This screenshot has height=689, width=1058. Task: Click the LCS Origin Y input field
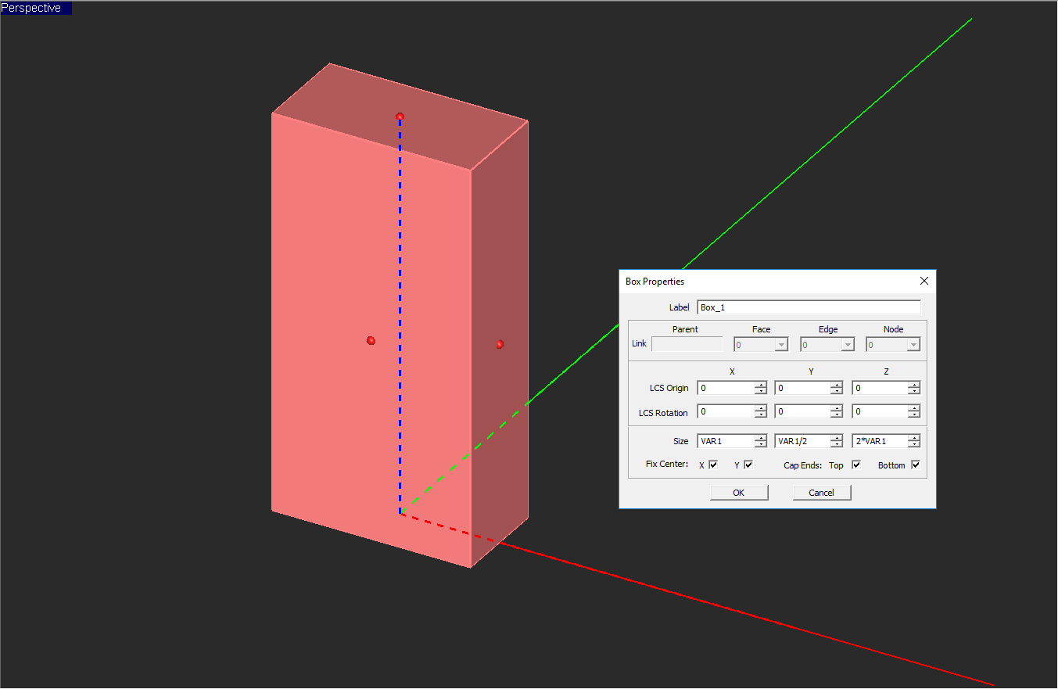click(802, 388)
